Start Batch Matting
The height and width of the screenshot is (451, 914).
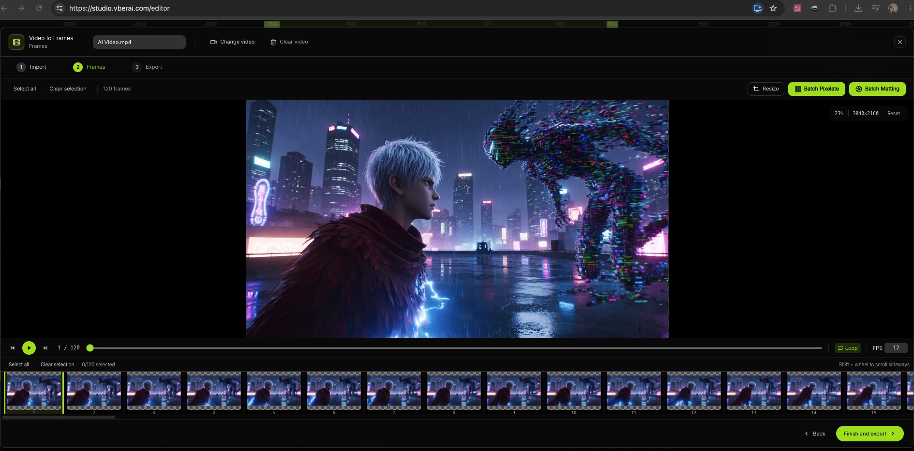click(x=877, y=89)
